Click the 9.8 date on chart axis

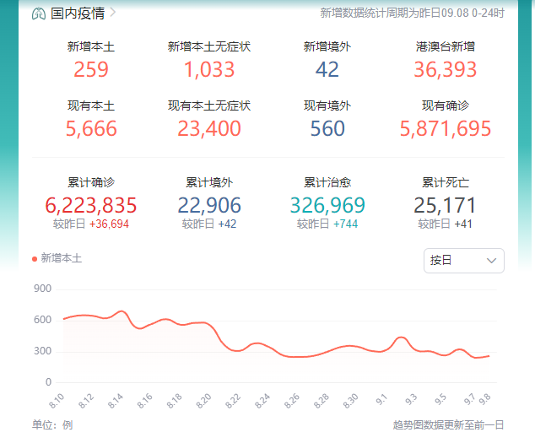(484, 399)
